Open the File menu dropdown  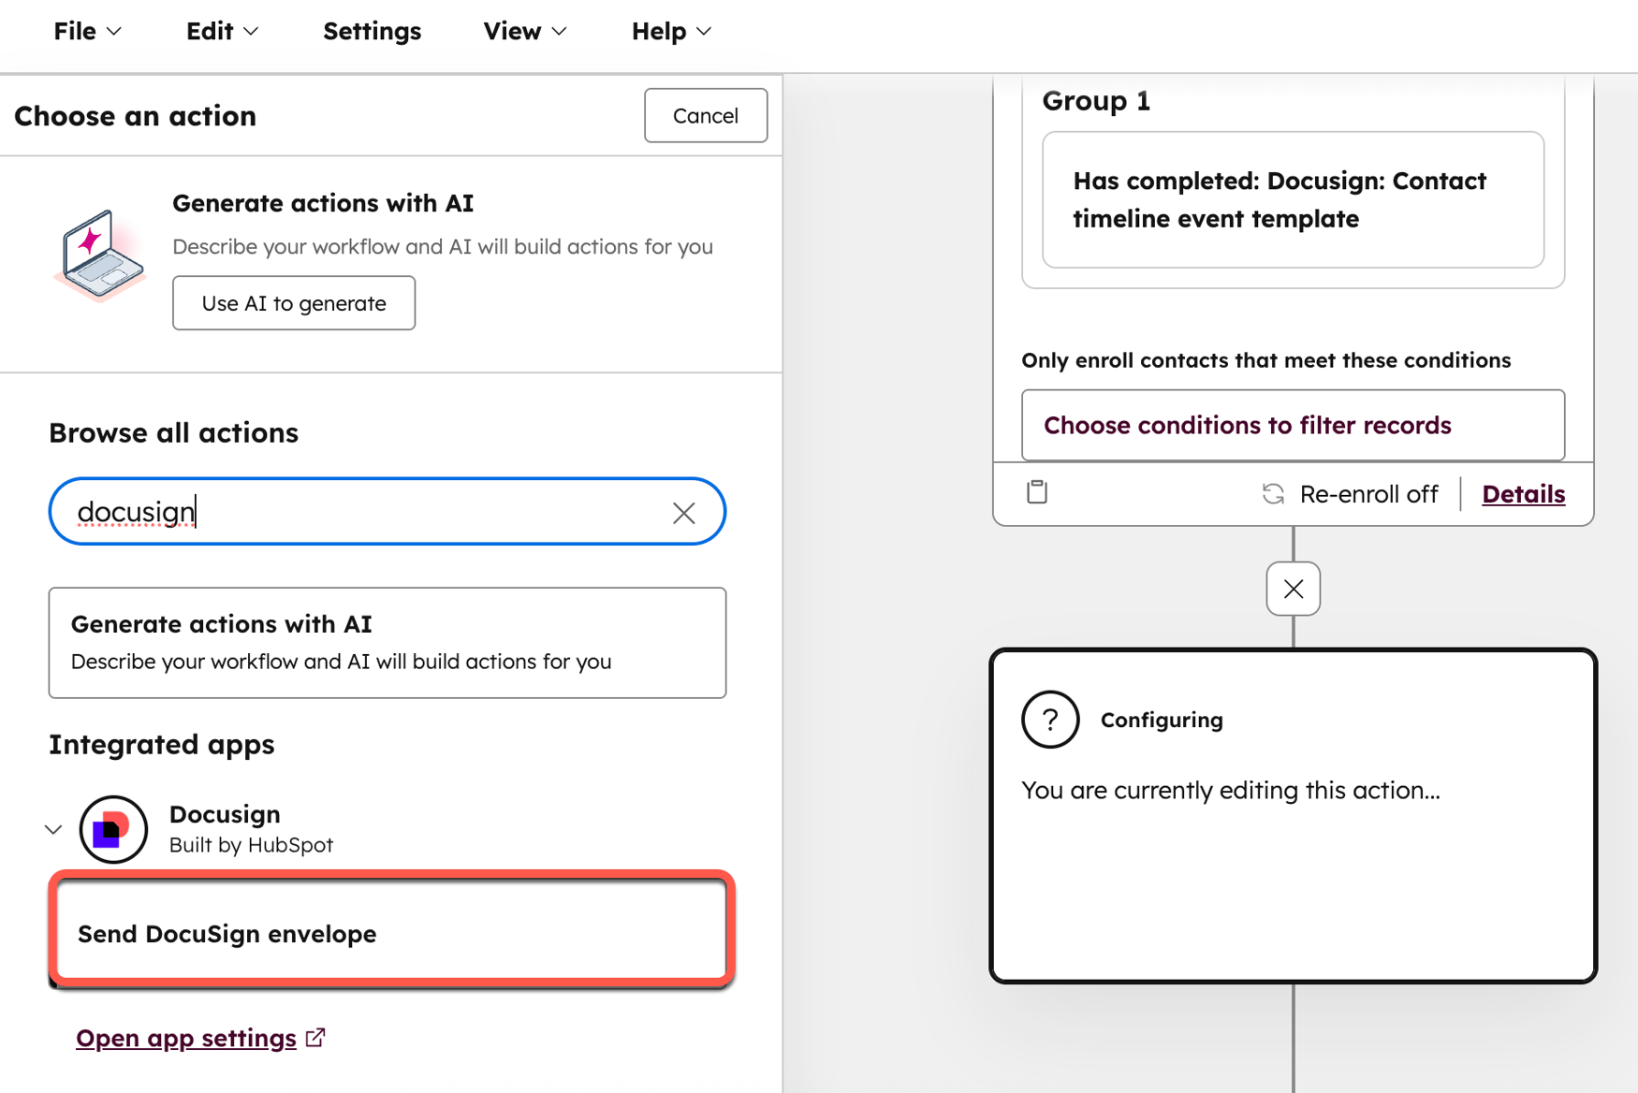pyautogui.click(x=86, y=31)
